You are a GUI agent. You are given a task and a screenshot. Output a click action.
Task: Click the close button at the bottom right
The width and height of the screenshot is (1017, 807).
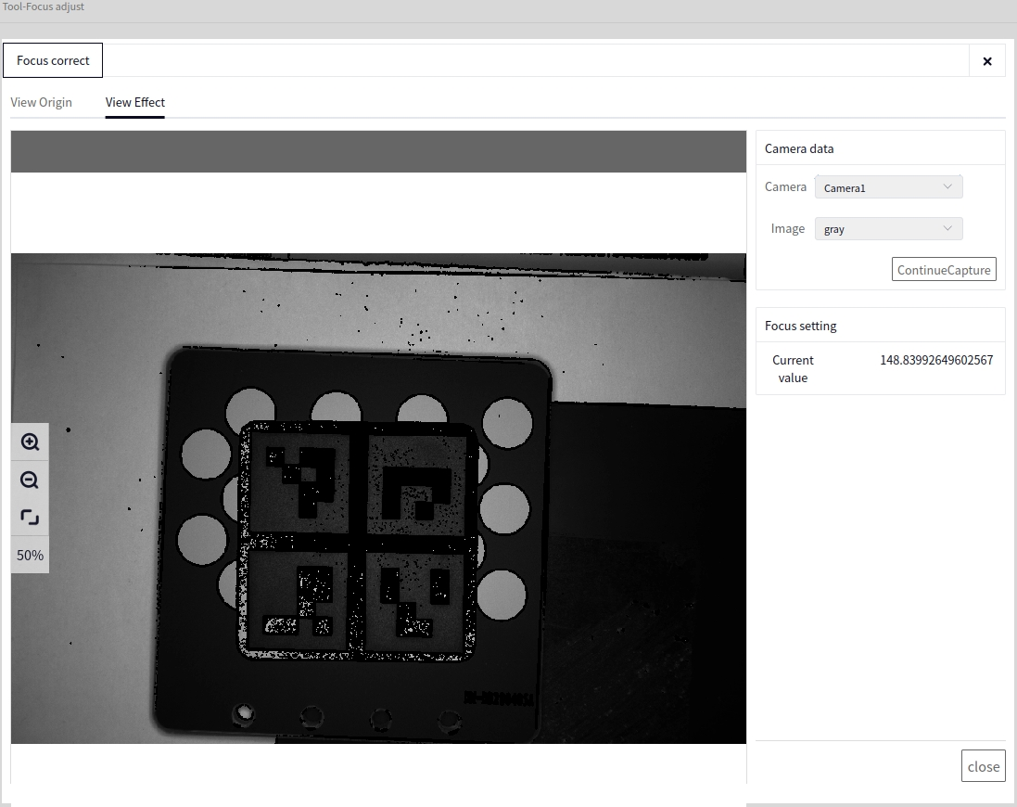click(x=984, y=766)
